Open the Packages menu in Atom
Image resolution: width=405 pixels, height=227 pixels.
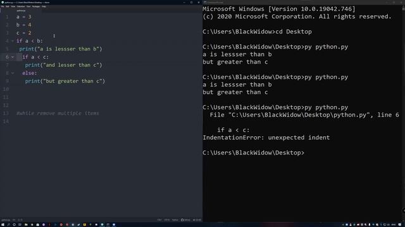coord(36,6)
